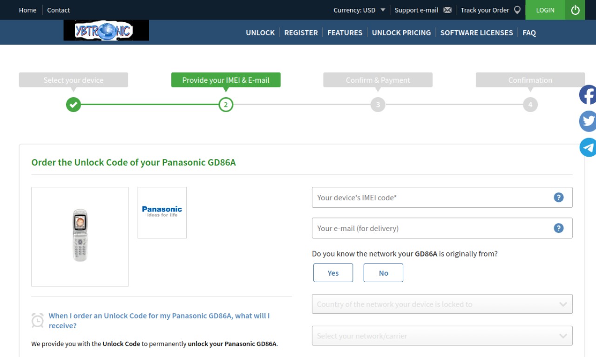596x357 pixels.
Task: Click the power icon beside LOGIN
Action: tap(575, 10)
